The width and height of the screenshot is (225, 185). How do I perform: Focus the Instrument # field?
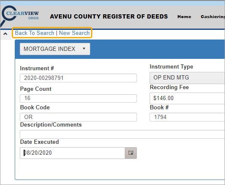[x=78, y=78]
